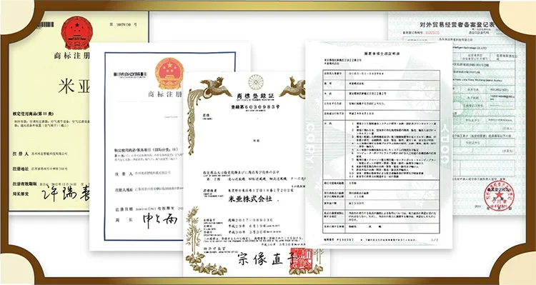536x285 pixels.
Task: Click the large 米亚 characters on yellow certificate
Action: (x=74, y=86)
